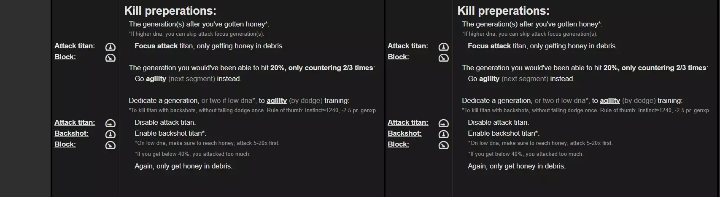Follow the underlined agility link in right panel
This screenshot has height=197, width=720.
coord(610,100)
